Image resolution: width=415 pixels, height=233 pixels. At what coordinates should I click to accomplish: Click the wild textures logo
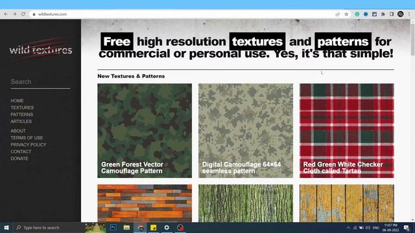(40, 49)
